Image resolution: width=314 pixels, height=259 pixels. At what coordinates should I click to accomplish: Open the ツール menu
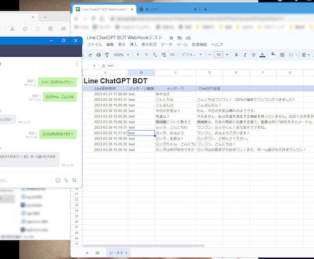(182, 44)
